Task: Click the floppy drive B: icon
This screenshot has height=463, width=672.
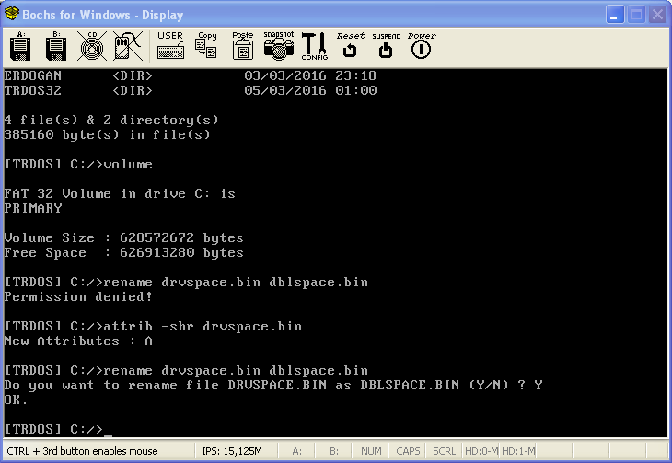Action: tap(56, 46)
